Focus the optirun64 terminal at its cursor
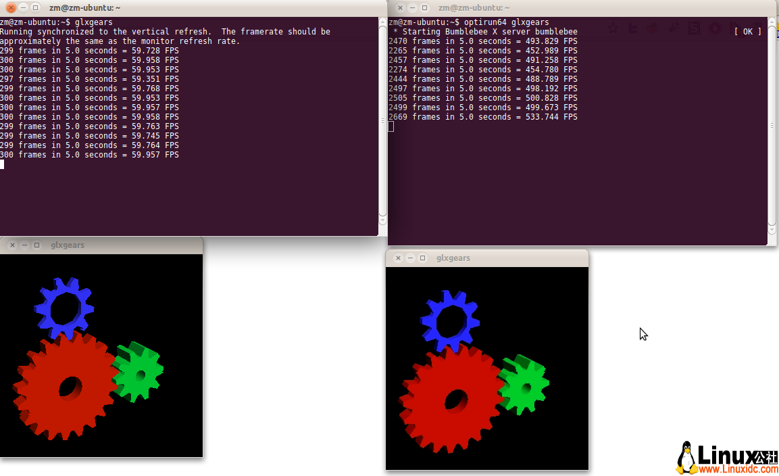 (391, 126)
